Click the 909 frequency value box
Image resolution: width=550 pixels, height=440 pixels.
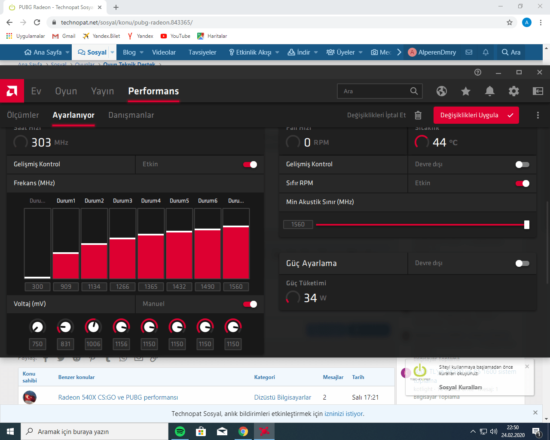(66, 287)
